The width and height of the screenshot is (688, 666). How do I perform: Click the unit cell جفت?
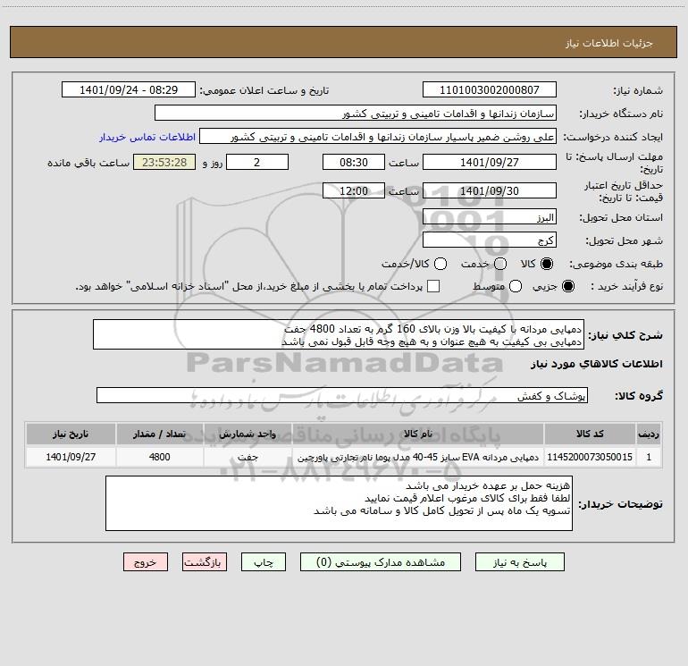pyautogui.click(x=248, y=457)
